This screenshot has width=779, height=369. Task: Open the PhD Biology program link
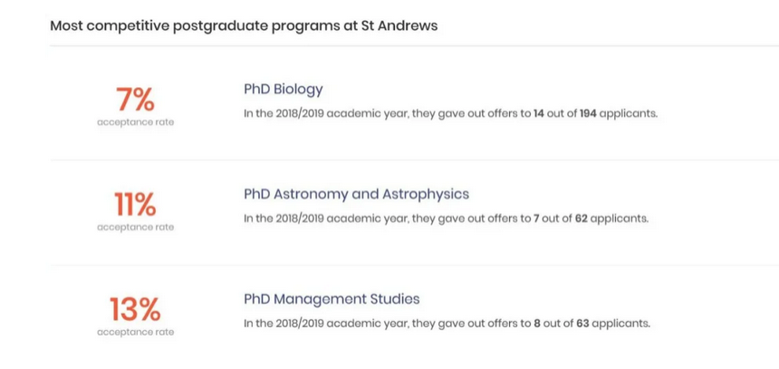[x=284, y=90]
